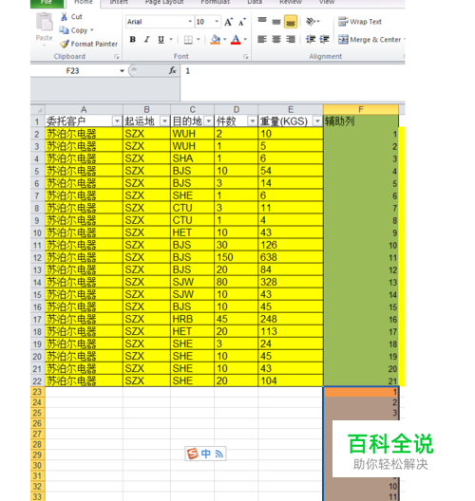Open font color dropdown arrow
Screen dimensions: 475x501
[245, 40]
